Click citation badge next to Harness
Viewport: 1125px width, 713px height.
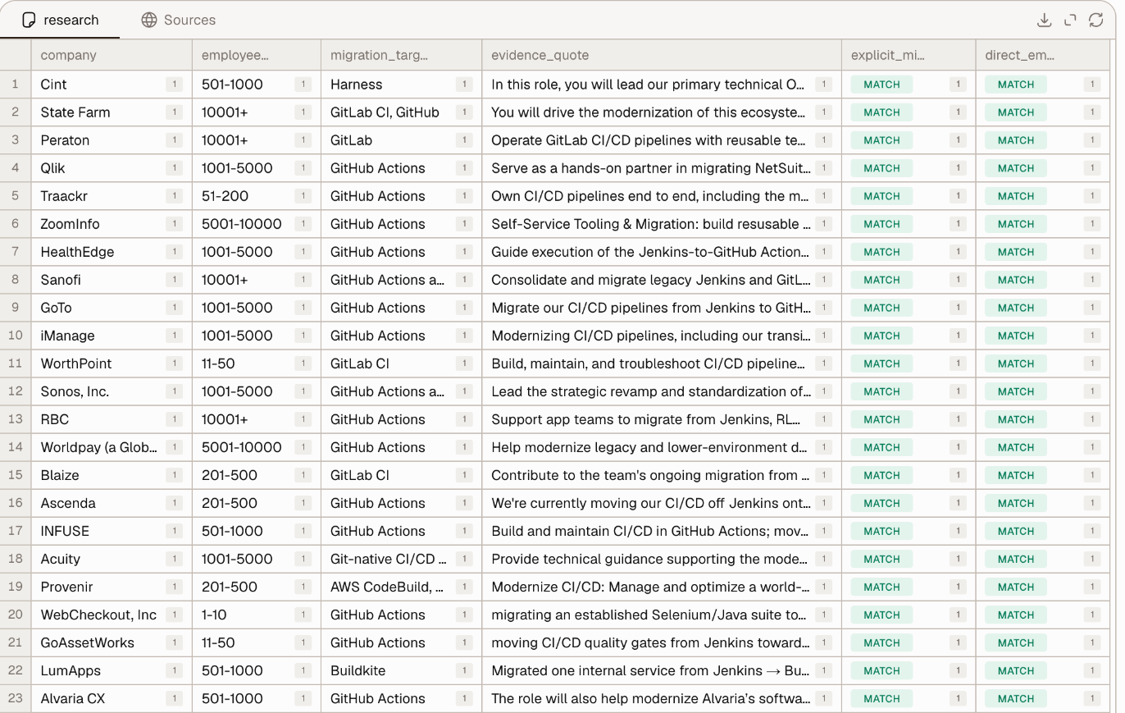coord(464,85)
